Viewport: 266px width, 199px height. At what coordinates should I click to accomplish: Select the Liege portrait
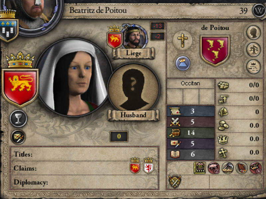tap(134, 37)
